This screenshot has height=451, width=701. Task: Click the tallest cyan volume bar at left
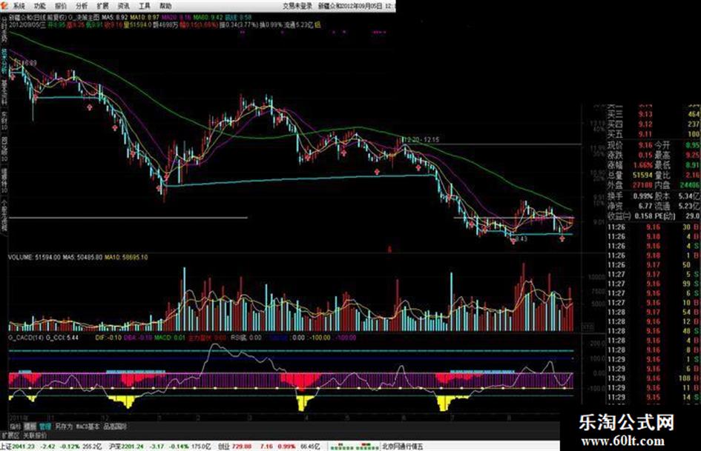point(184,298)
